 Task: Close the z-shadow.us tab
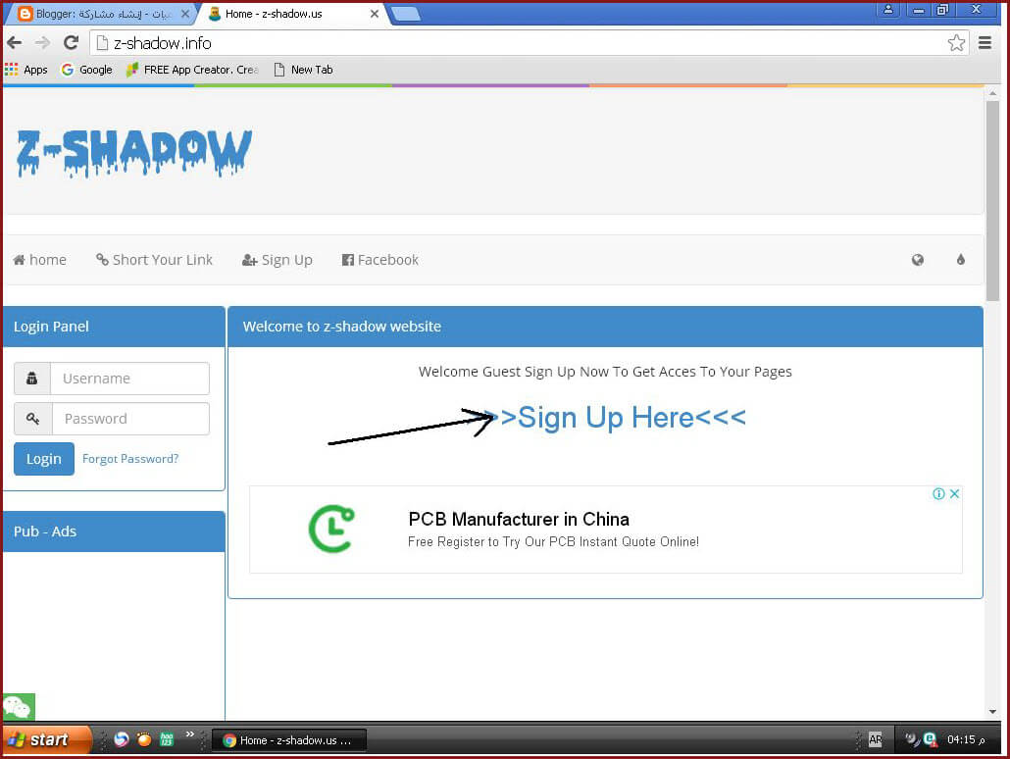tap(375, 14)
